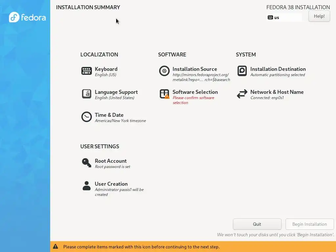Screen dimensions: 336x252
Task: Click the 'us' keyboard layout indicator
Action: tap(284, 18)
